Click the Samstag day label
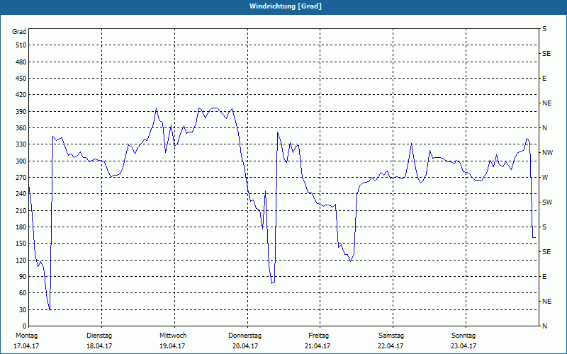Screen dimensions: 567x354 click(x=391, y=336)
